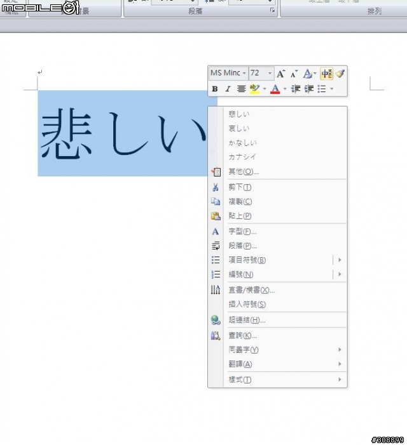Toggle Bold in the mini toolbar
The image size is (407, 445).
(215, 89)
